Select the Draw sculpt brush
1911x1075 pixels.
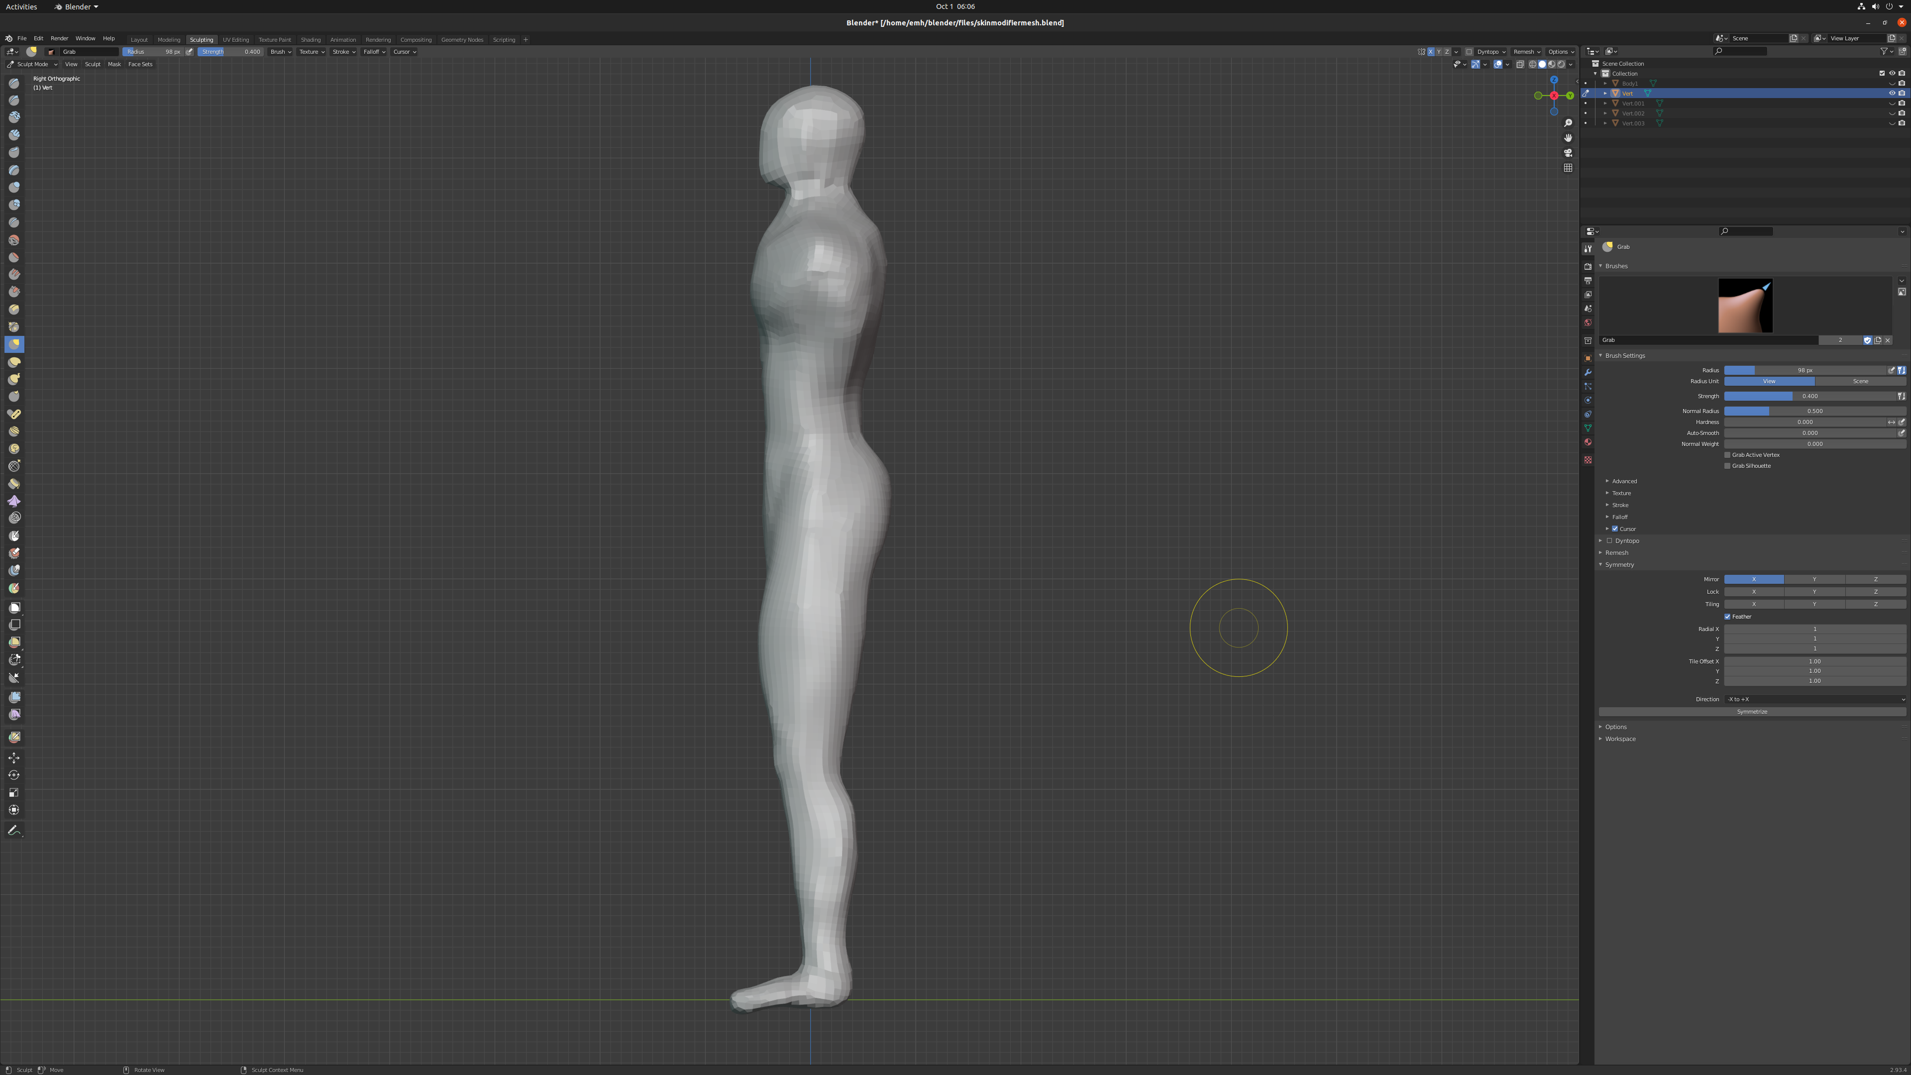click(14, 82)
